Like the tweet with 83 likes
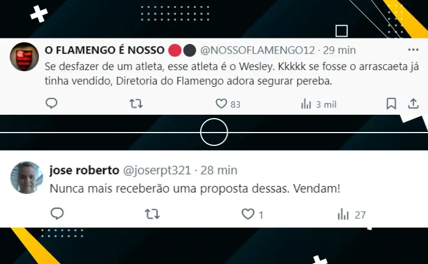This screenshot has width=428, height=264. coord(227,104)
